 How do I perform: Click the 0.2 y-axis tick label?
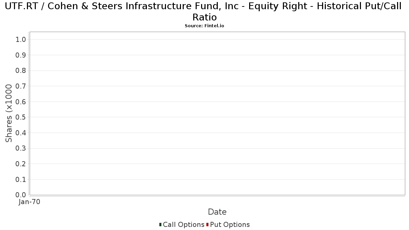21,164
